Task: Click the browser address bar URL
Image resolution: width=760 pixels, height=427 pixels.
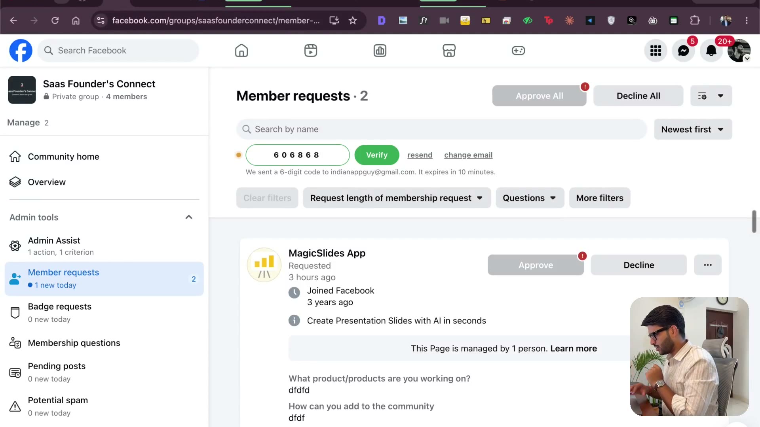Action: 216,21
